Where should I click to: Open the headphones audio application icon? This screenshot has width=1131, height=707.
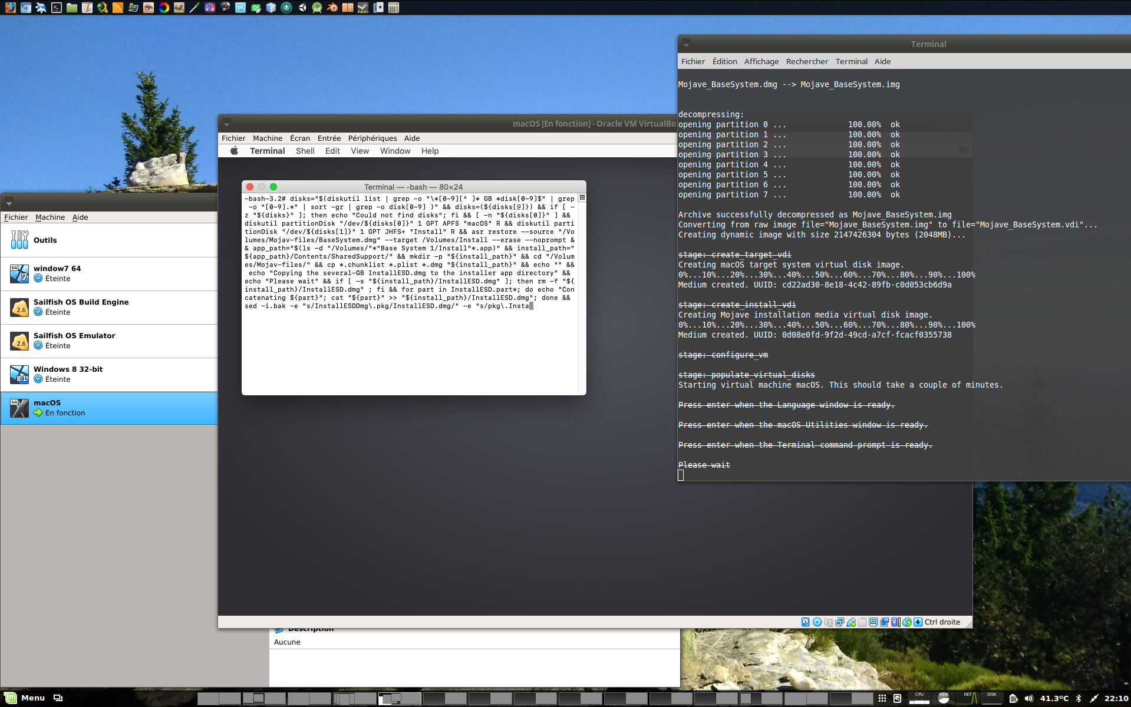(x=210, y=8)
